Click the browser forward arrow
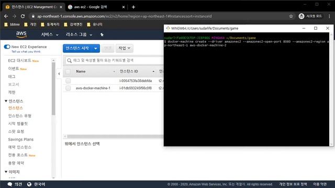Image resolution: width=335 pixels, height=188 pixels. point(14,16)
